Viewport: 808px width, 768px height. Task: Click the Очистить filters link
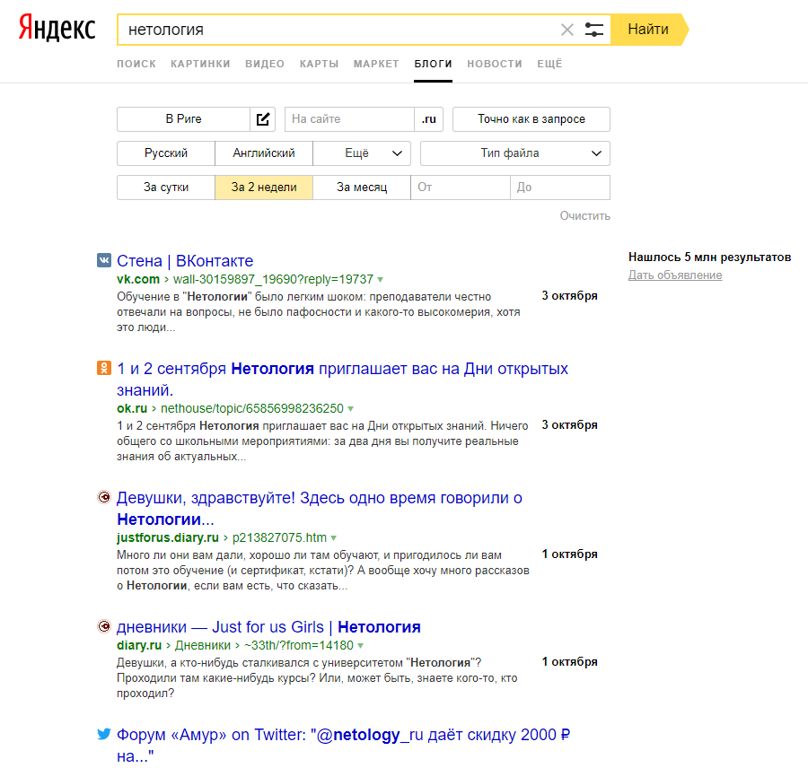point(584,215)
